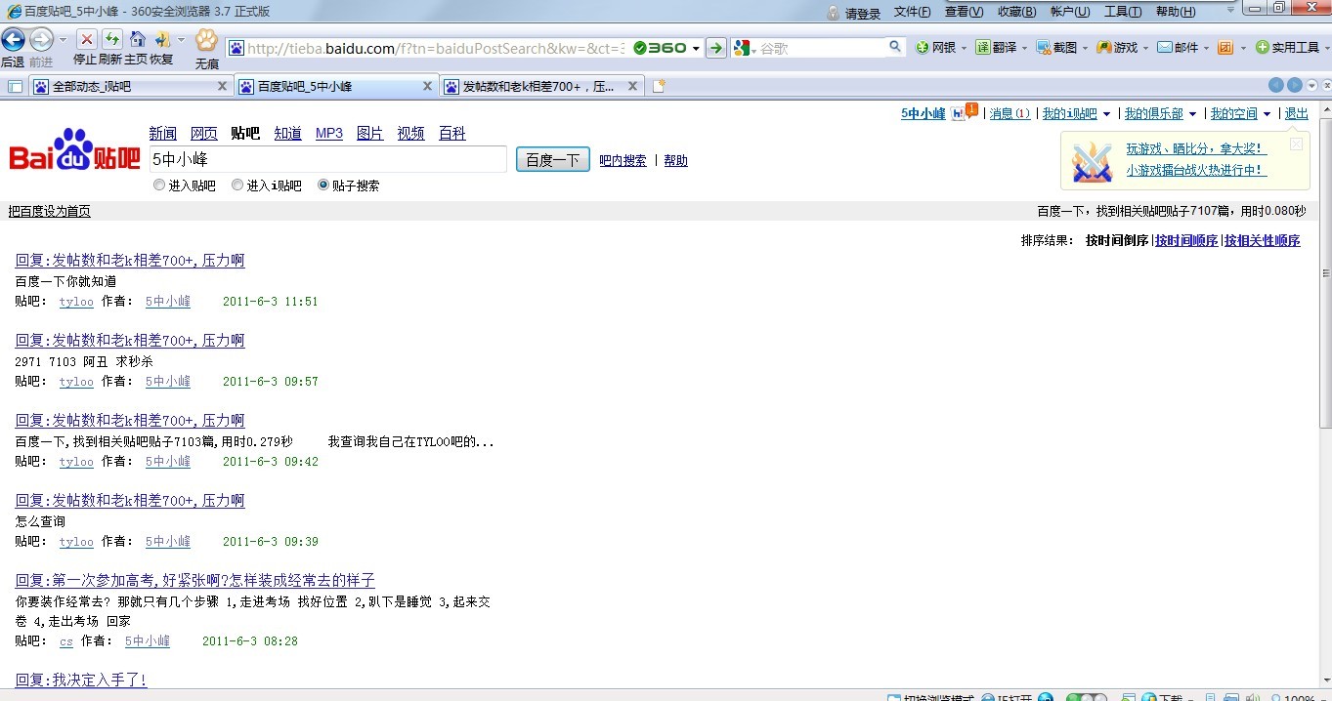Click the magnifier icon in Google search box

pos(895,47)
